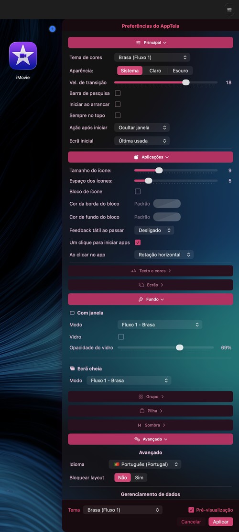Uncheck Um clique para iniciar apps
Image resolution: width=239 pixels, height=532 pixels.
pyautogui.click(x=138, y=243)
